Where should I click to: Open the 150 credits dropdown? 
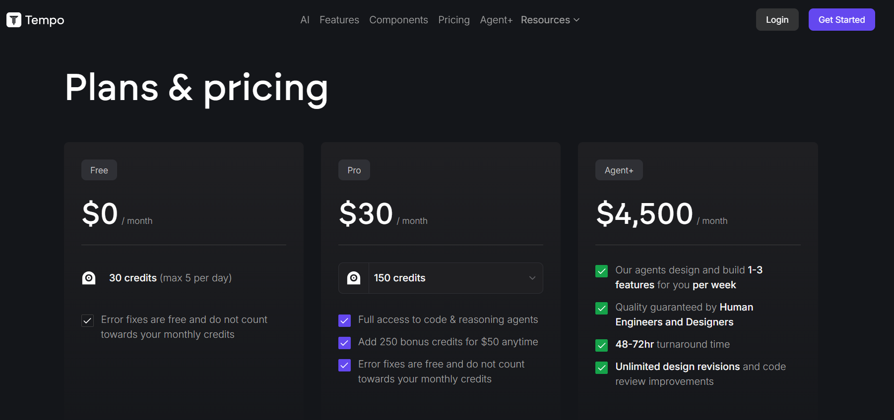click(455, 278)
